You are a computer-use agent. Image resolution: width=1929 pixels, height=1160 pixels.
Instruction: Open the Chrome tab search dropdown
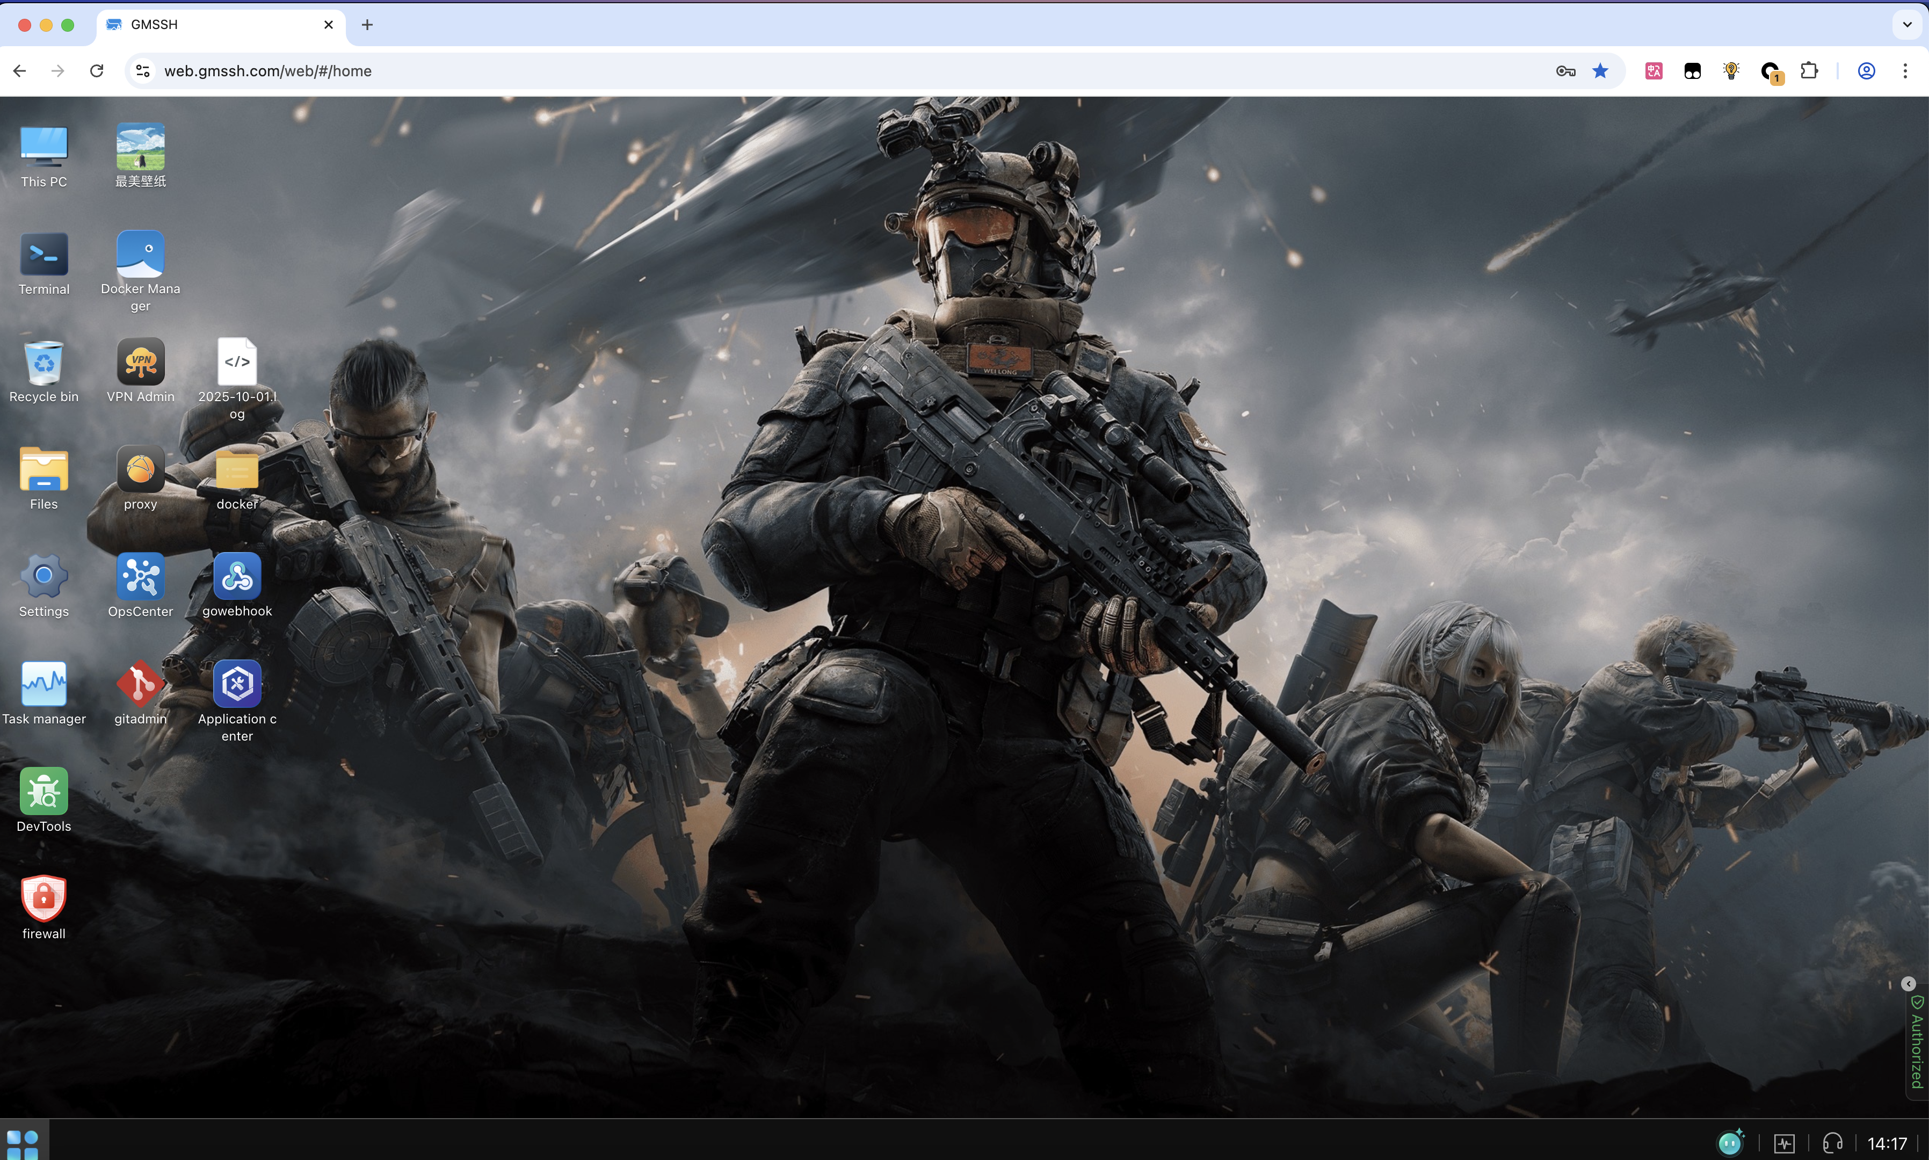(x=1906, y=24)
